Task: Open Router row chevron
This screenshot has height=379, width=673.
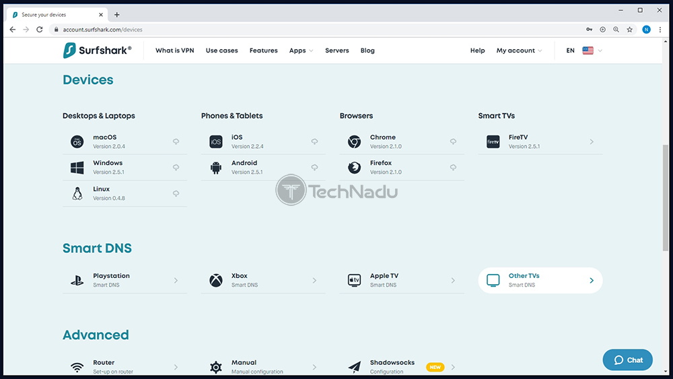Action: 176,367
